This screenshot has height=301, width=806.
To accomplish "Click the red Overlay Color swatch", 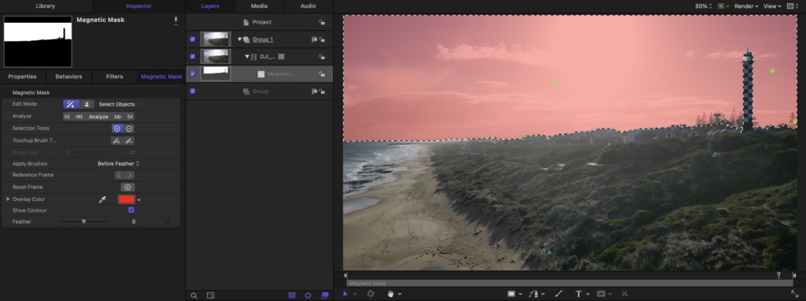I will click(x=127, y=199).
